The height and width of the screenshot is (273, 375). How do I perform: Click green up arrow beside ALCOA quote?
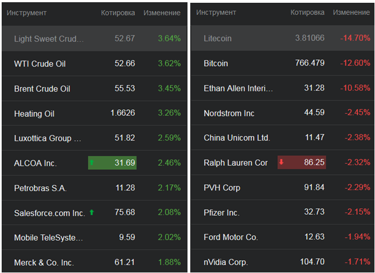pos(92,163)
